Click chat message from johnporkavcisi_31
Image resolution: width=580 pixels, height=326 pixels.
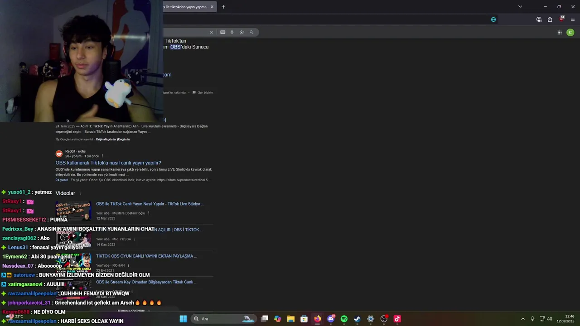pyautogui.click(x=82, y=302)
